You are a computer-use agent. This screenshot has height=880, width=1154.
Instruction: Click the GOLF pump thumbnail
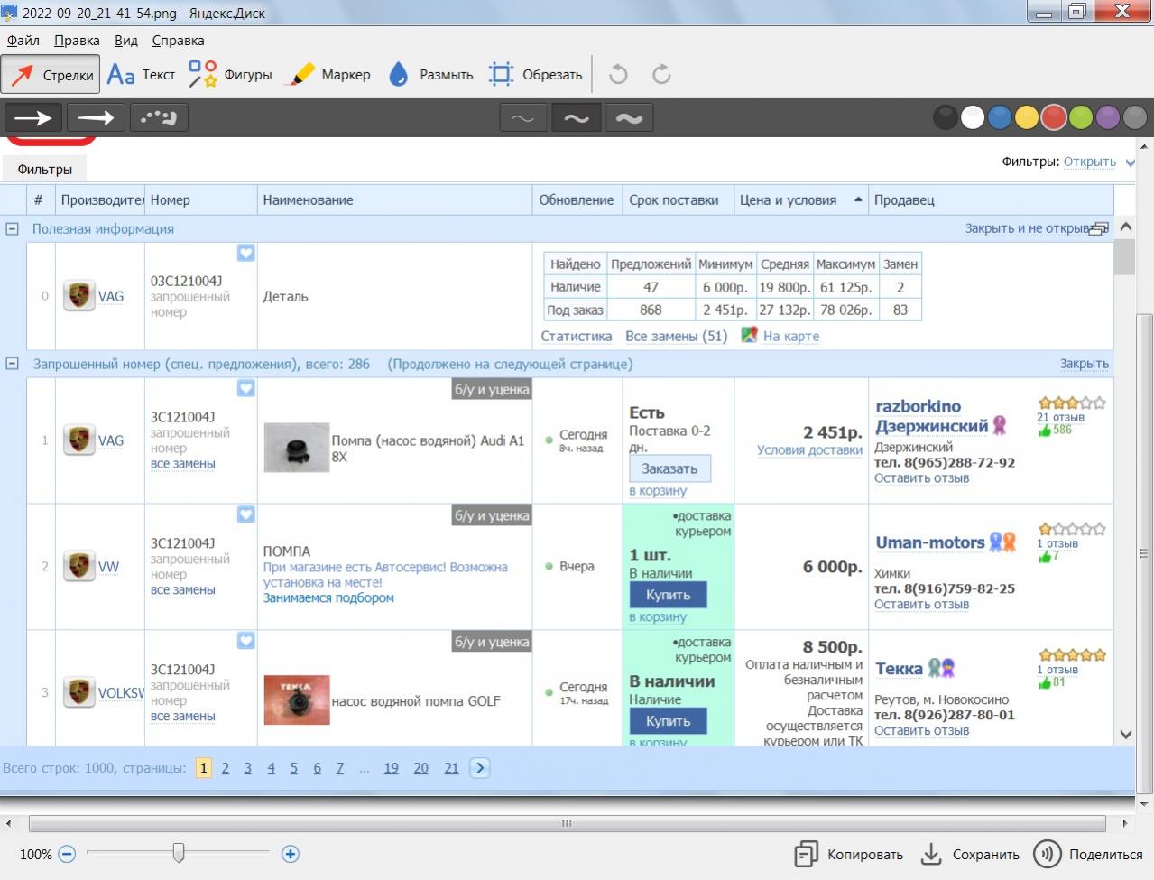297,700
